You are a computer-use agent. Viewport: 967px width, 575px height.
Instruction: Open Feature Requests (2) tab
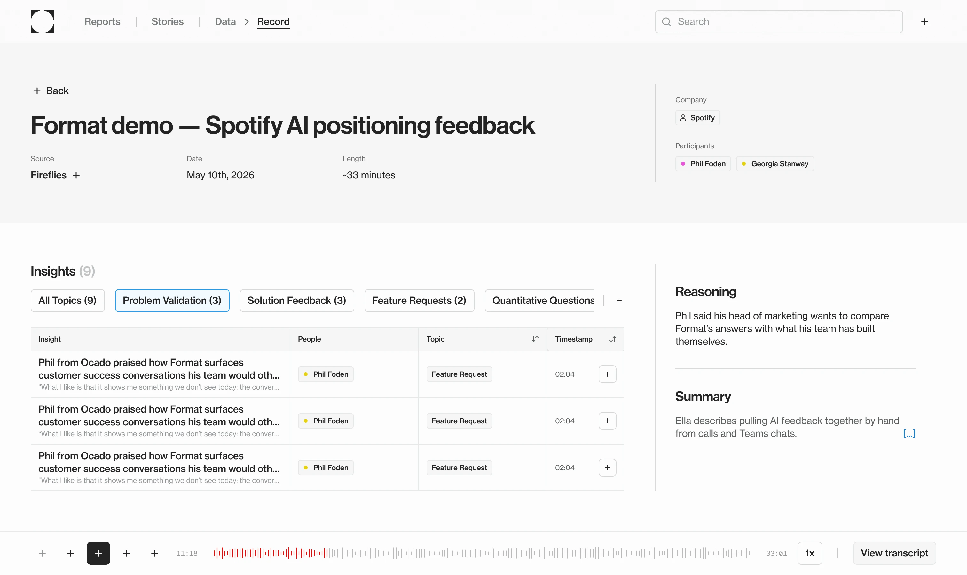point(419,301)
